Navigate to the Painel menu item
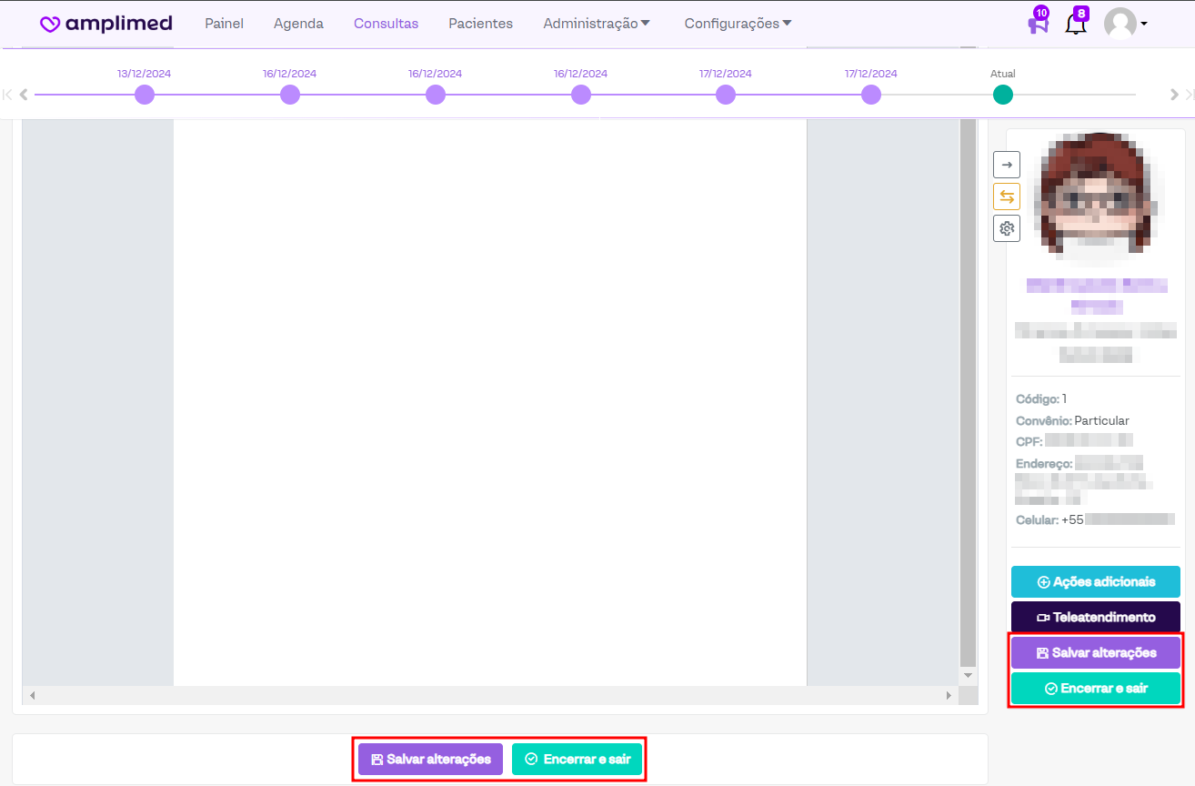This screenshot has width=1195, height=786. (x=224, y=24)
